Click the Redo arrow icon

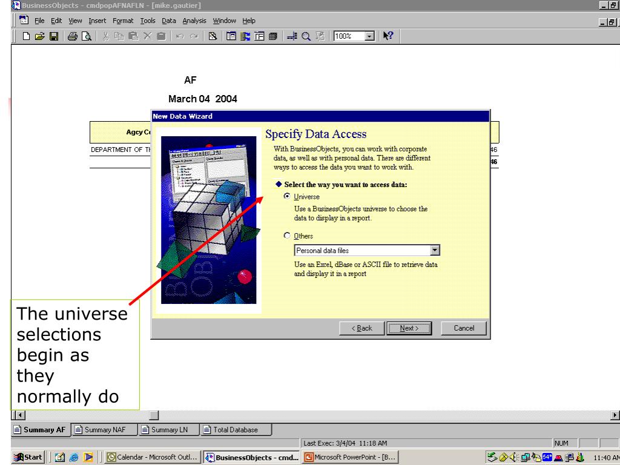coord(194,36)
